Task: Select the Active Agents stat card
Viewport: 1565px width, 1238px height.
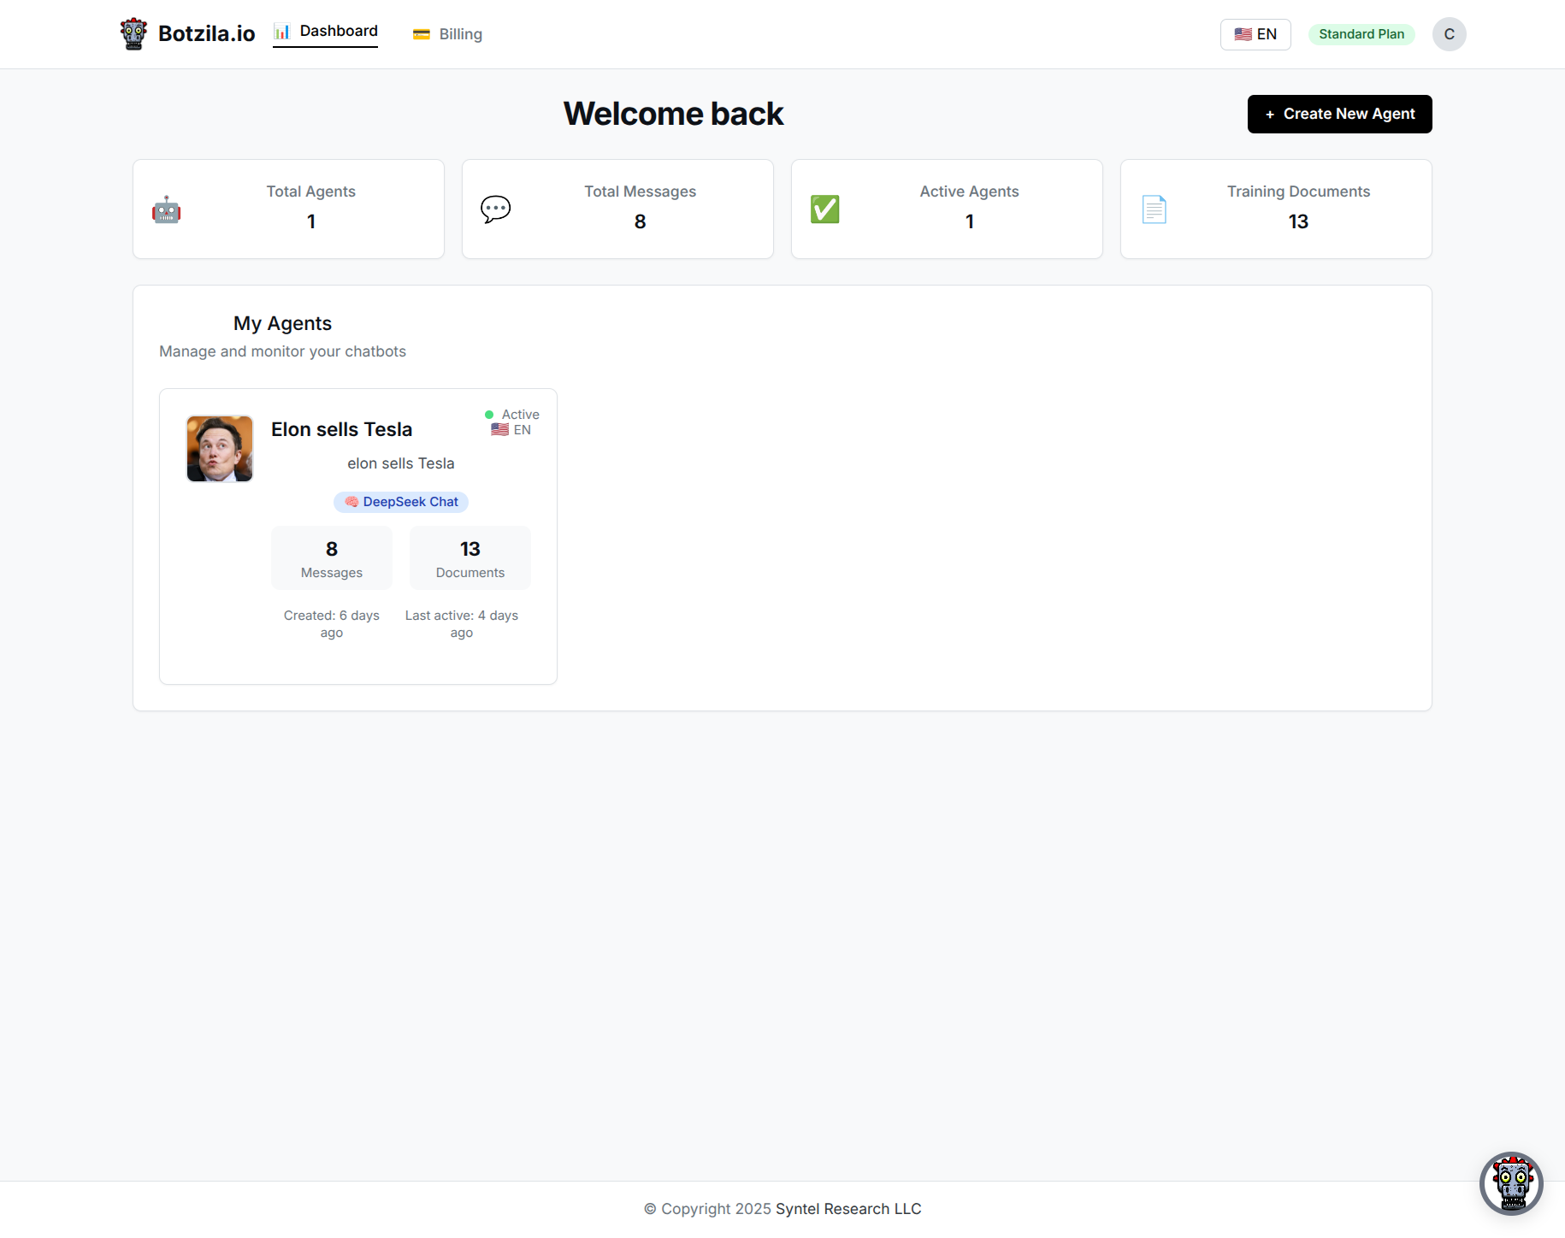Action: pyautogui.click(x=947, y=209)
